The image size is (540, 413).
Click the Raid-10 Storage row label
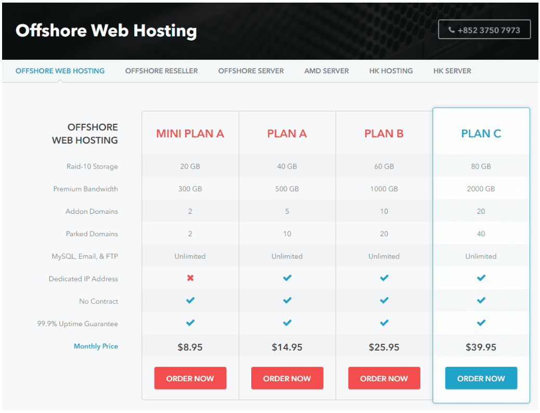[92, 166]
